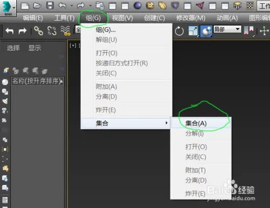
Task: Choose 组(G)... from the group menu
Action: [x=106, y=30]
